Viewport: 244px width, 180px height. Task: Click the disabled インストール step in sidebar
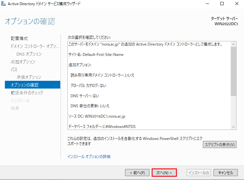pyautogui.click(x=20, y=101)
